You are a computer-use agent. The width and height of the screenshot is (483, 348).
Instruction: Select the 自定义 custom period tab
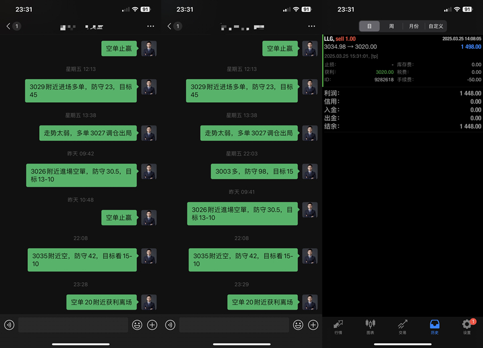coord(436,26)
